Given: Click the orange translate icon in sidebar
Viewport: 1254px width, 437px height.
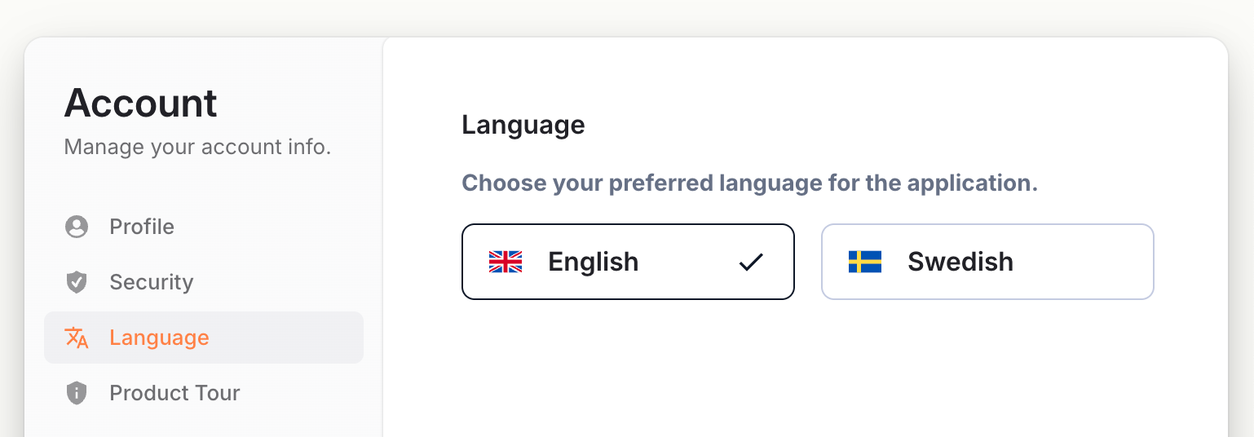Looking at the screenshot, I should (77, 338).
